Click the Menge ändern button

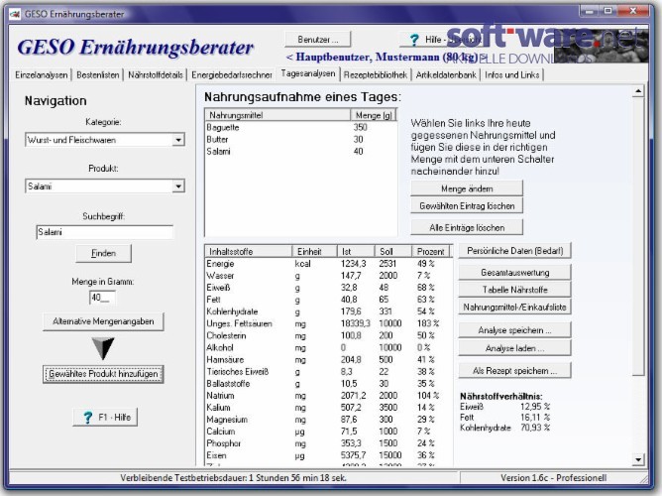point(467,188)
